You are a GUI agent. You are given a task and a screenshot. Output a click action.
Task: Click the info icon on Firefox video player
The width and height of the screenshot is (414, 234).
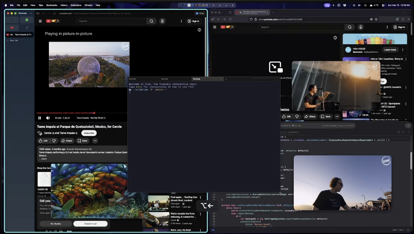(x=335, y=38)
